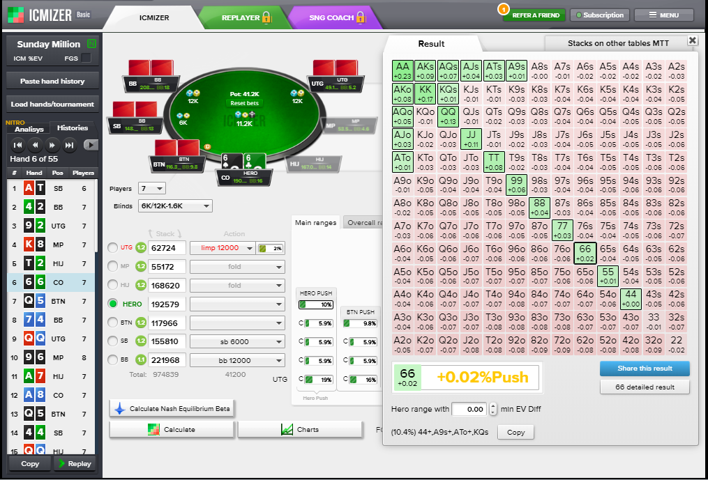Select the HIJ radio button
Screen dimensions: 708x480
point(113,286)
